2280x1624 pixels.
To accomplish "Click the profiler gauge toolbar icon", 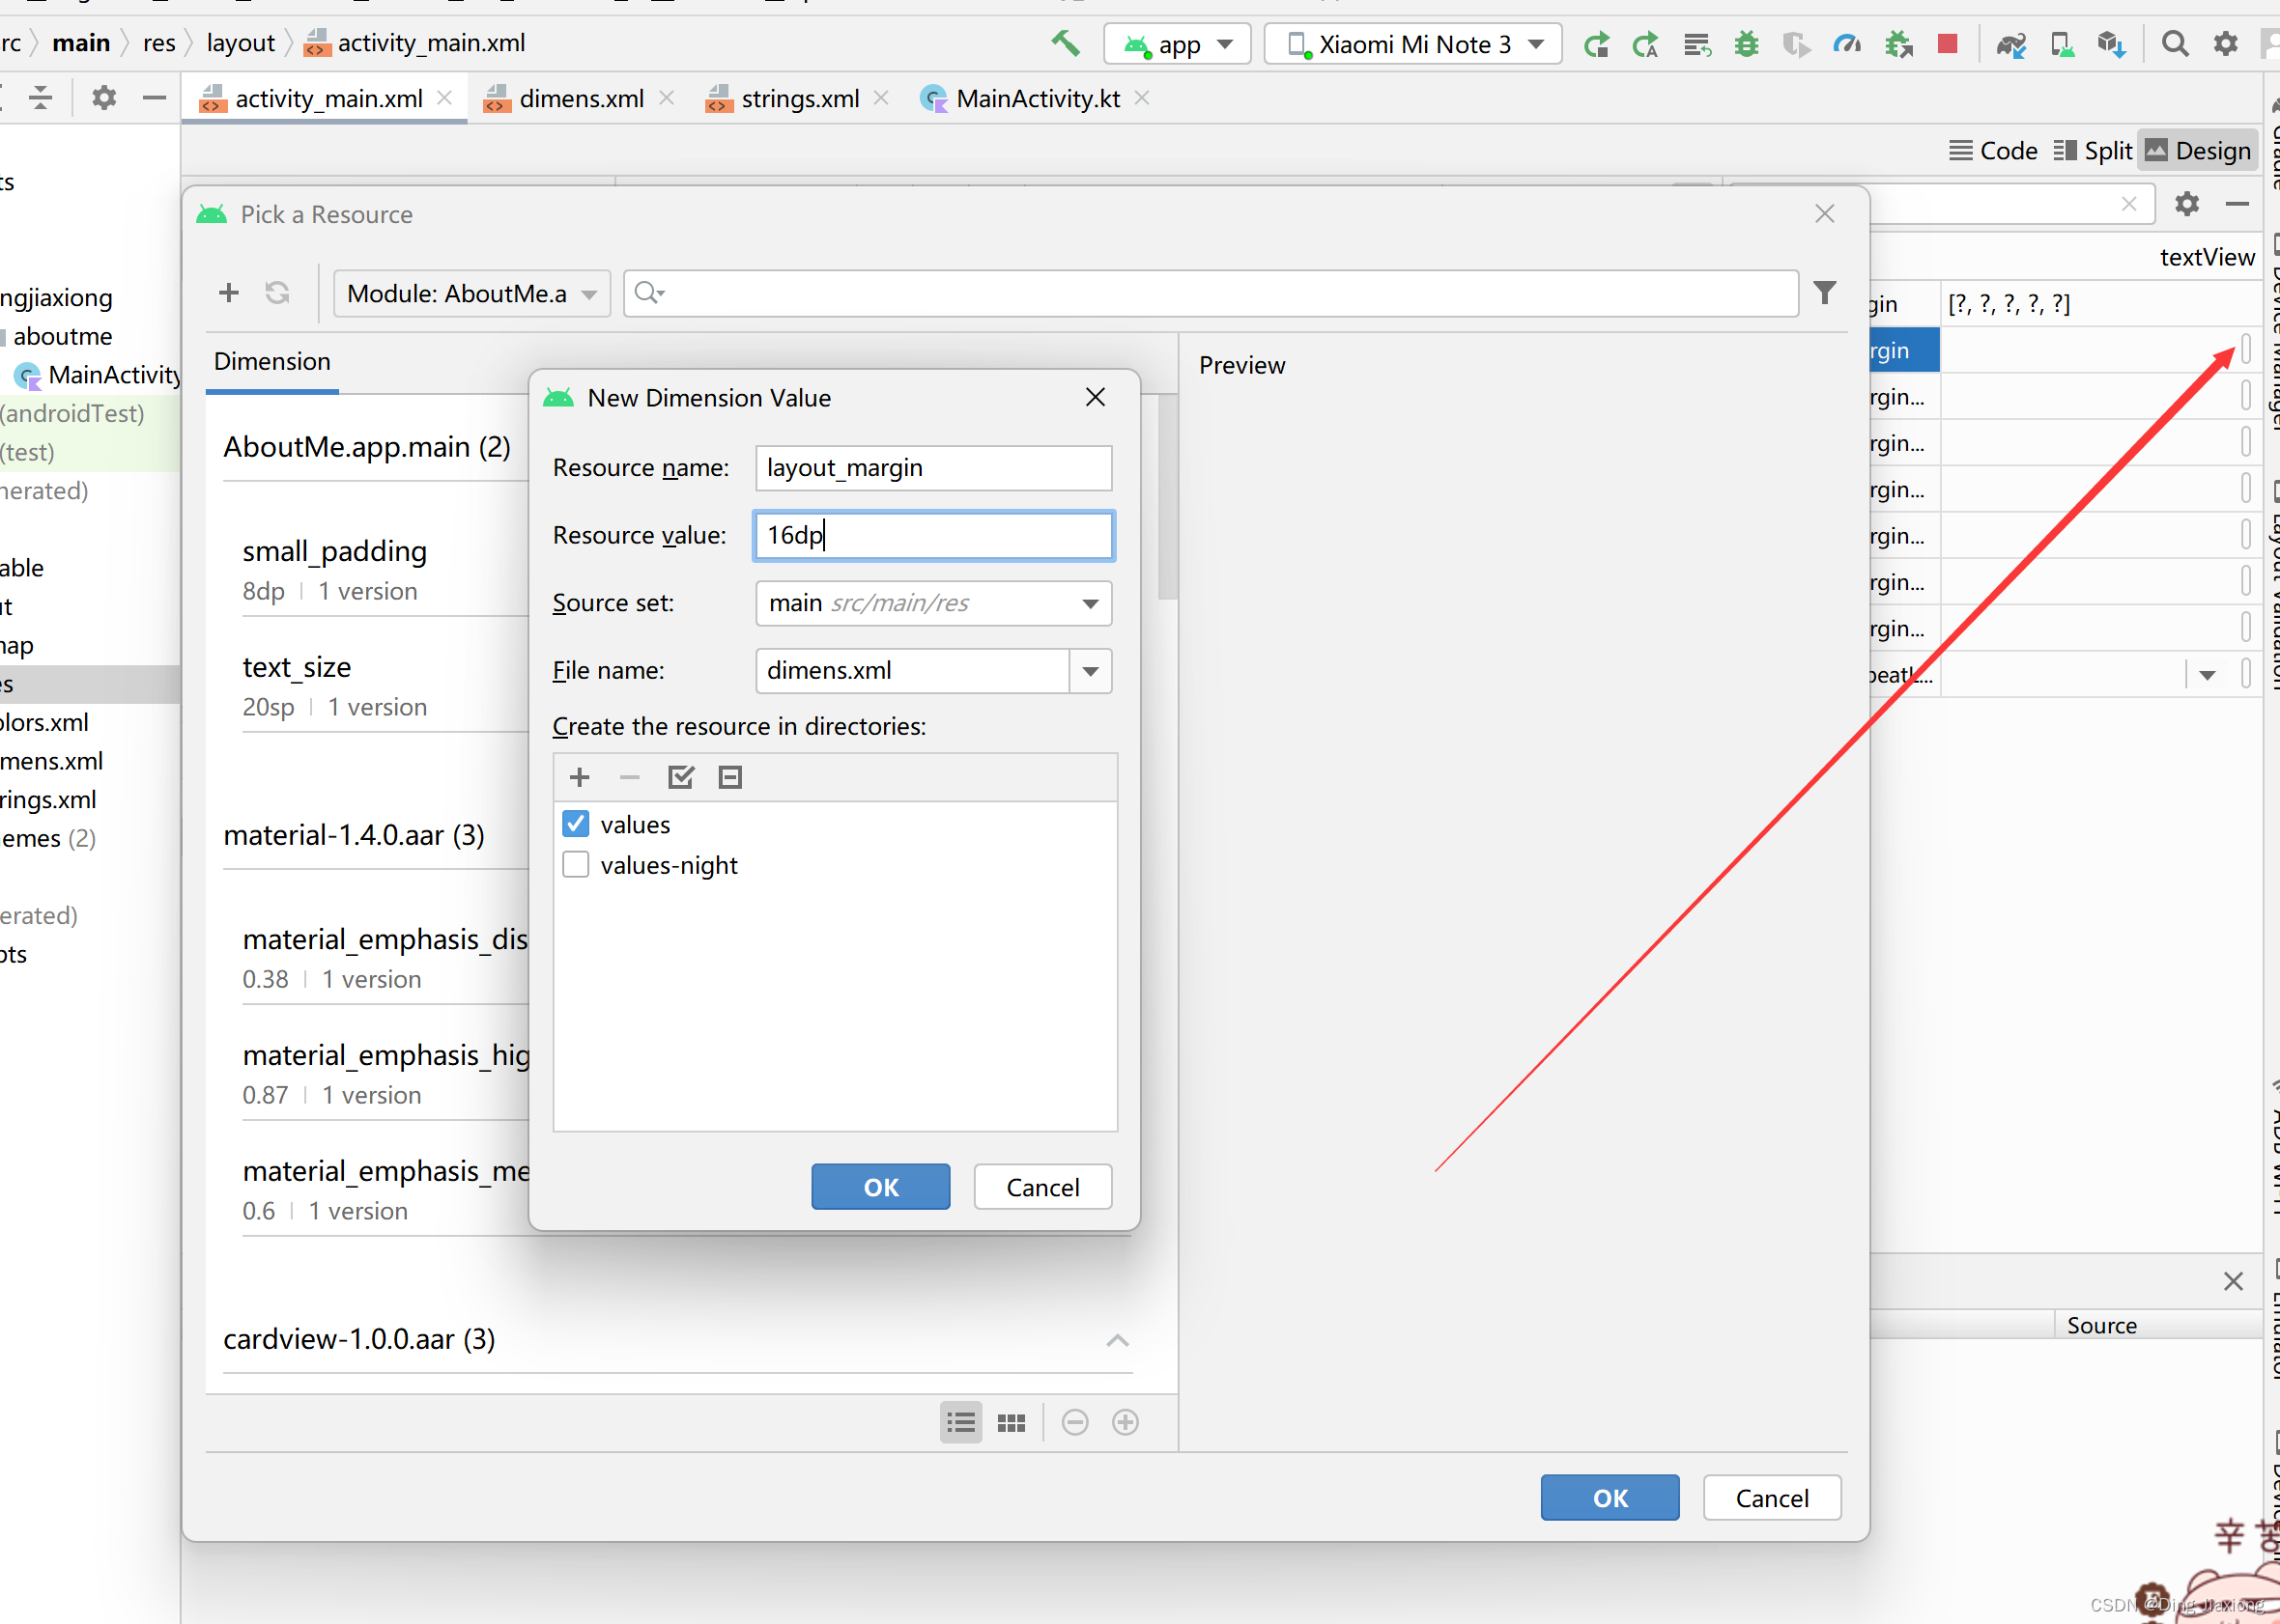I will coord(1846,44).
